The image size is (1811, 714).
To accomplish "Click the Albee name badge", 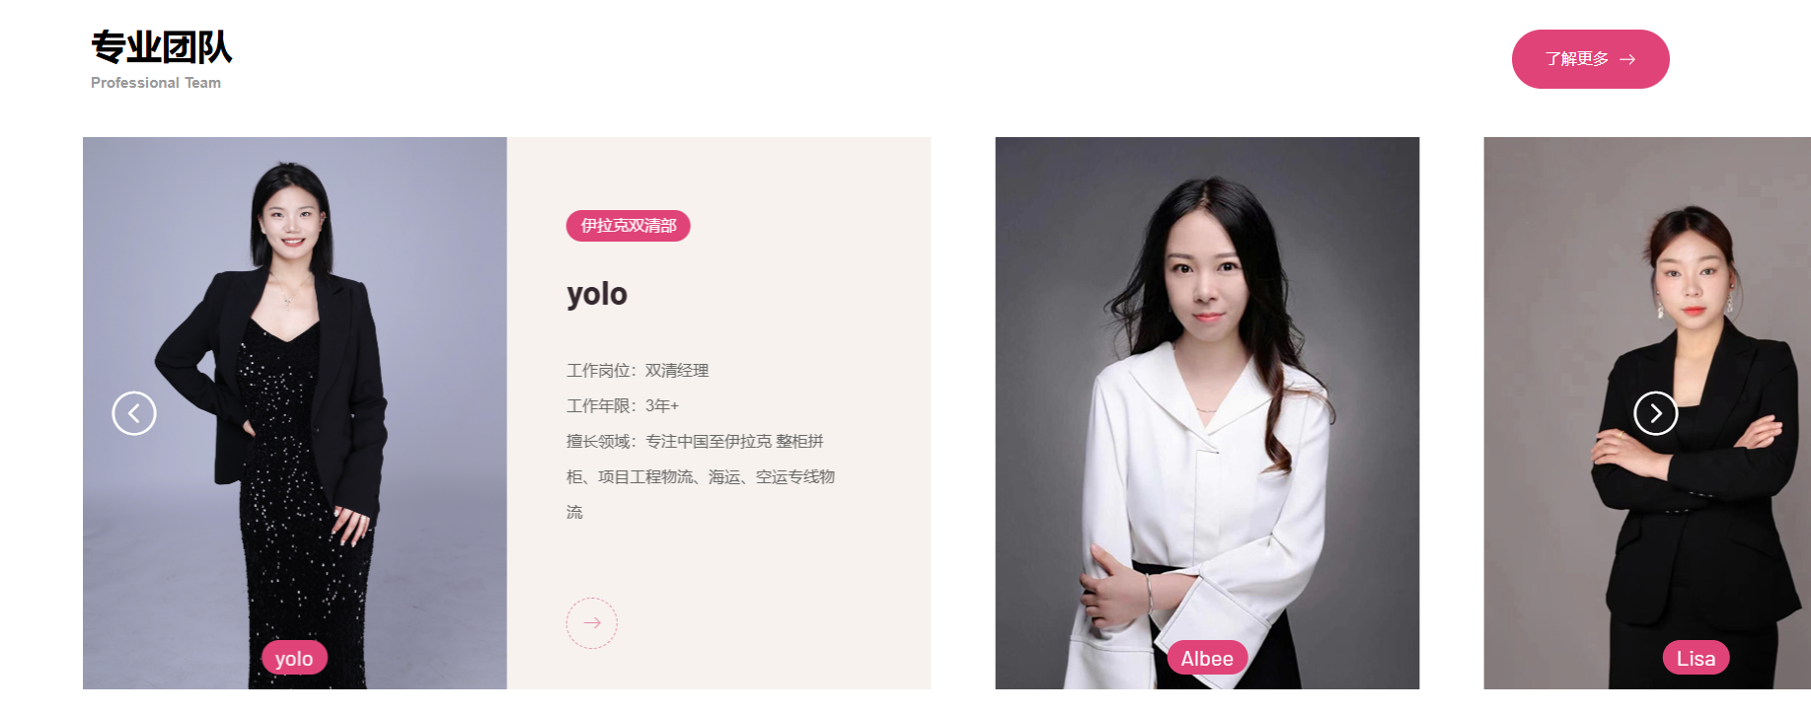I will (x=1207, y=658).
